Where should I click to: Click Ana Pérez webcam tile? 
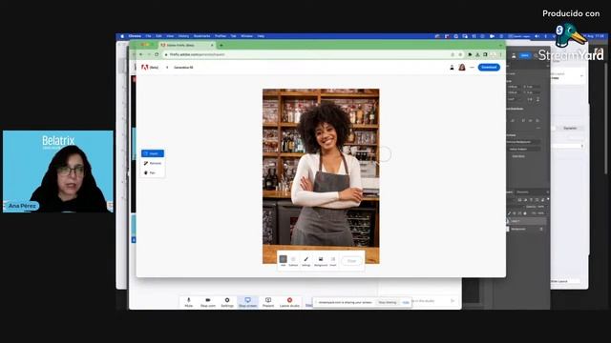pyautogui.click(x=58, y=171)
